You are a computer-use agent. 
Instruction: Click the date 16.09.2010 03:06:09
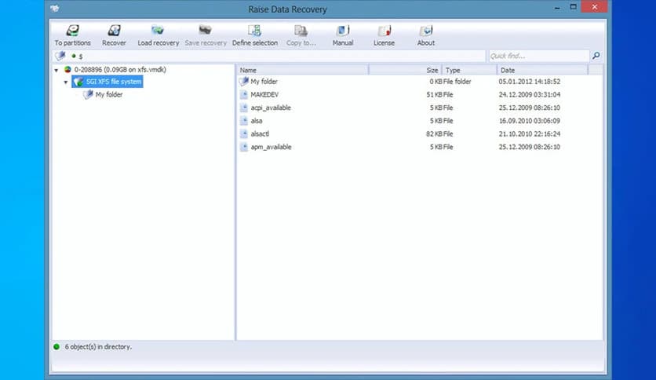click(529, 121)
